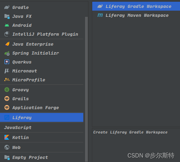Click the IntelliJ Platform Plugin icon
The height and width of the screenshot is (162, 180).
click(7, 34)
